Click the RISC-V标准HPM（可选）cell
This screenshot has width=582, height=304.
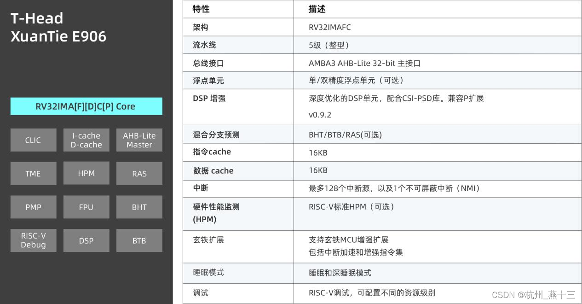click(352, 207)
